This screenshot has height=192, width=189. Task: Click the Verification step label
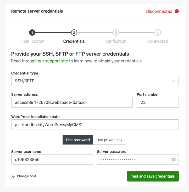(x=116, y=41)
